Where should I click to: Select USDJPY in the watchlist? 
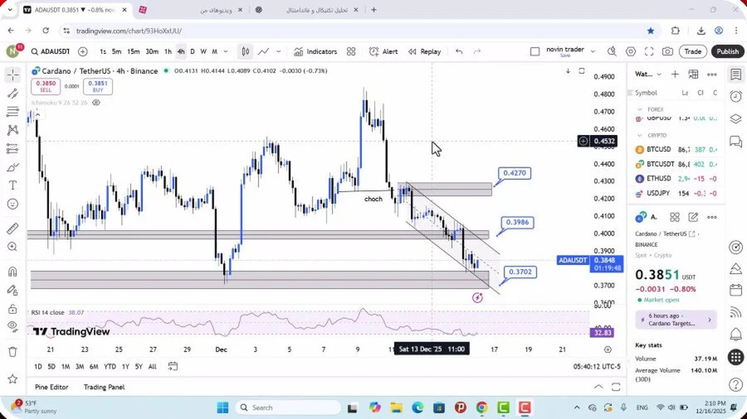pos(676,193)
